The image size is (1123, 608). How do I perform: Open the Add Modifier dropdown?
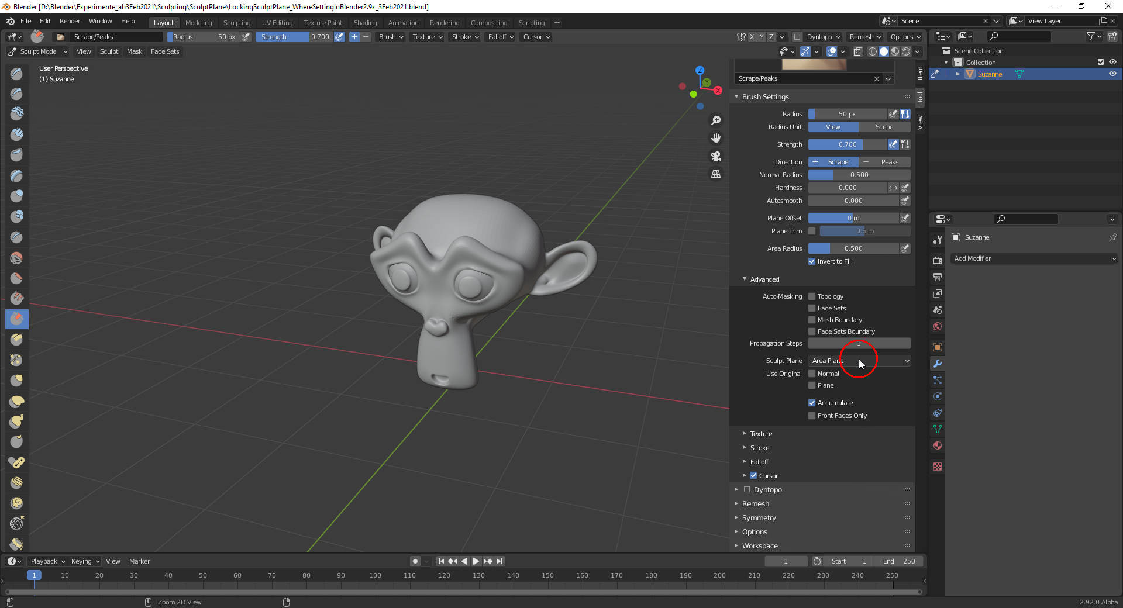(1035, 258)
